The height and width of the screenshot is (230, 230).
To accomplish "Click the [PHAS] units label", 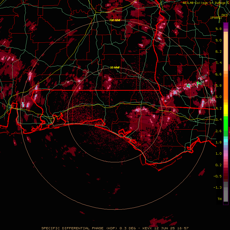I will pos(216,18).
